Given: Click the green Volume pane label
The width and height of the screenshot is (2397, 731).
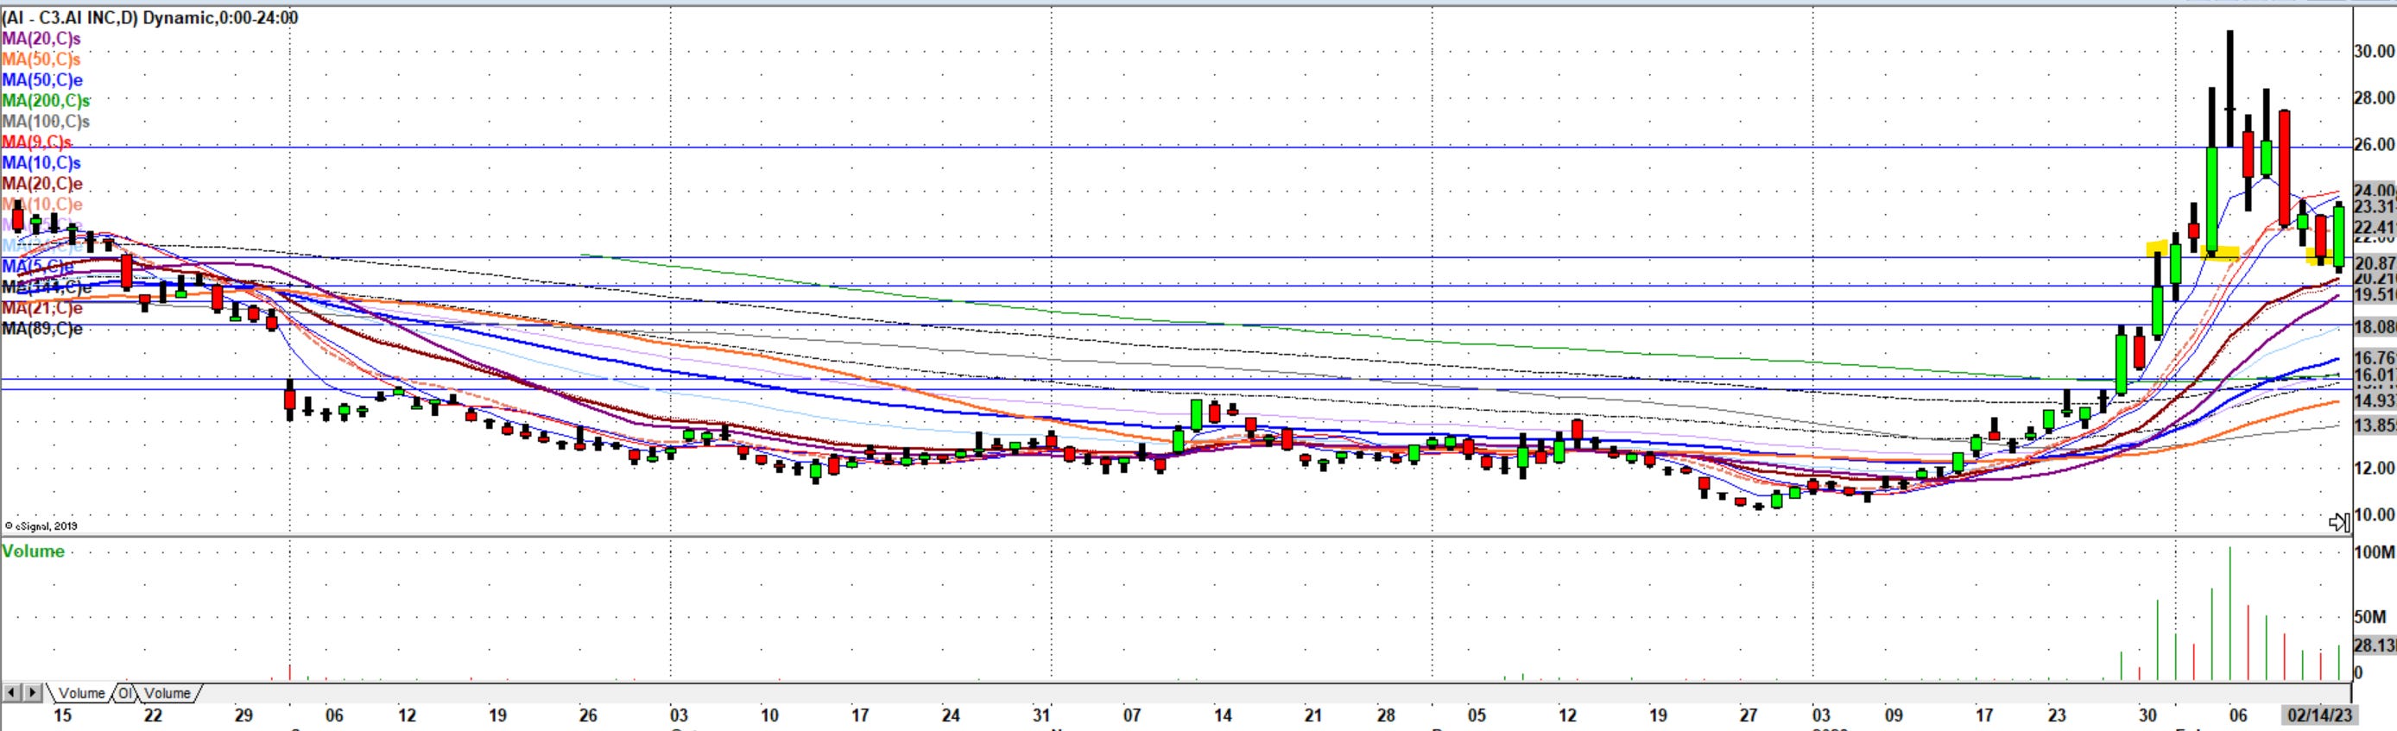Looking at the screenshot, I should click(x=34, y=551).
